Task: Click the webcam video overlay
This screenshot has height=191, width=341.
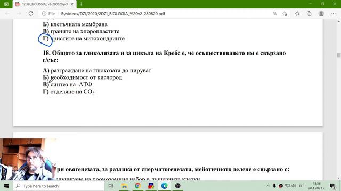Action: tap(28, 159)
